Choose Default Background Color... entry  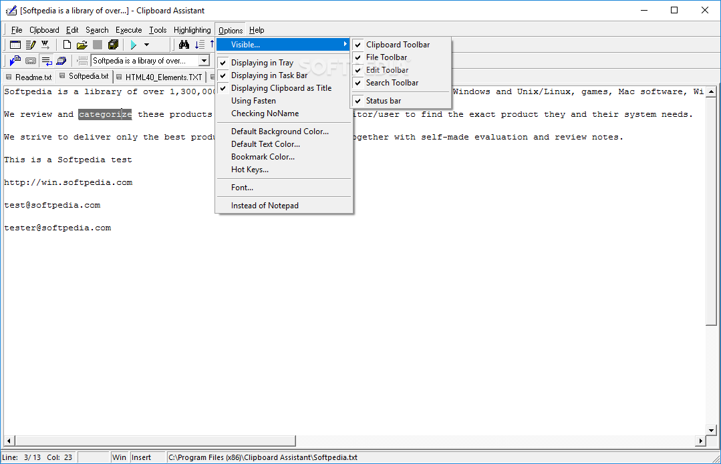click(x=284, y=132)
